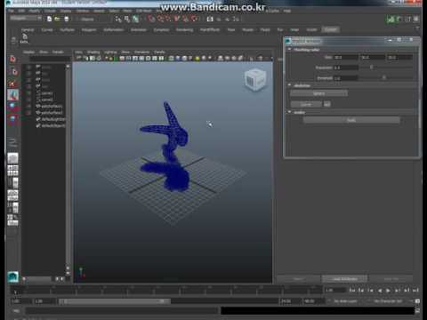Enable snap to grids

pyautogui.click(x=152, y=19)
